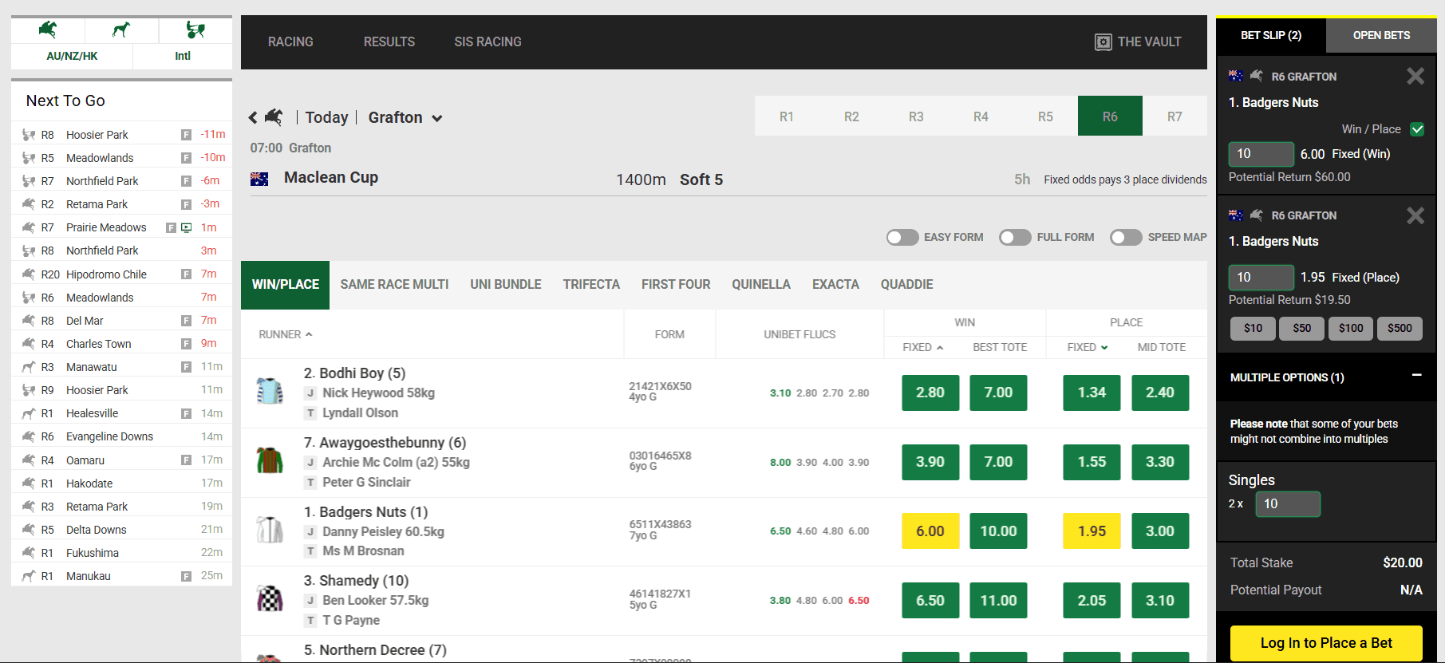Enable the Full Form toggle
The width and height of the screenshot is (1445, 663).
pyautogui.click(x=1015, y=238)
